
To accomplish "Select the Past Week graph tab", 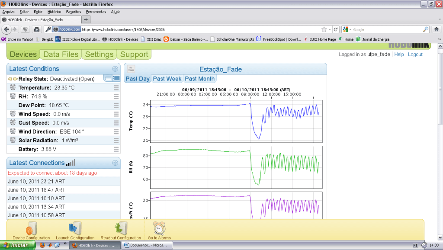I will pyautogui.click(x=167, y=79).
